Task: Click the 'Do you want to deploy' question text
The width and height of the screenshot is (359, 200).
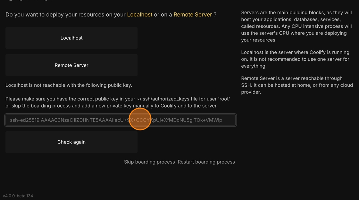Action: click(x=66, y=15)
